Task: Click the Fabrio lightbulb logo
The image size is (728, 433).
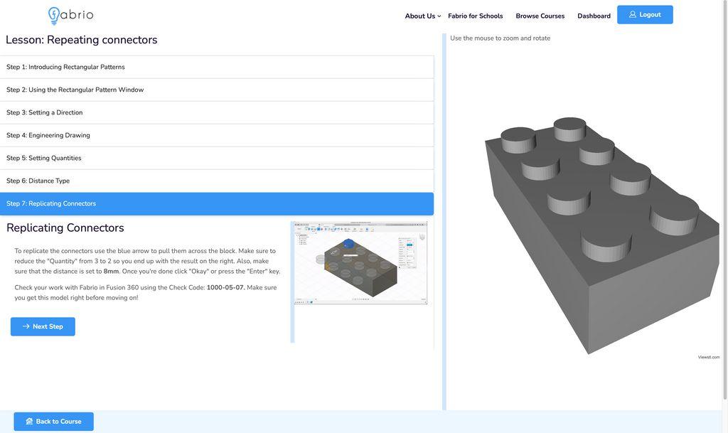Action: point(70,16)
